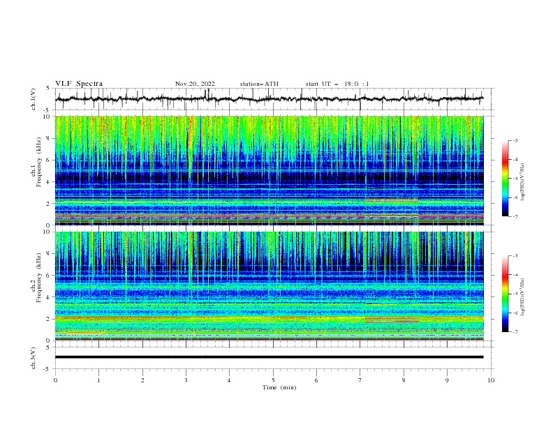The height and width of the screenshot is (427, 553).
Task: Click time axis tick label "1"
Action: (98, 380)
